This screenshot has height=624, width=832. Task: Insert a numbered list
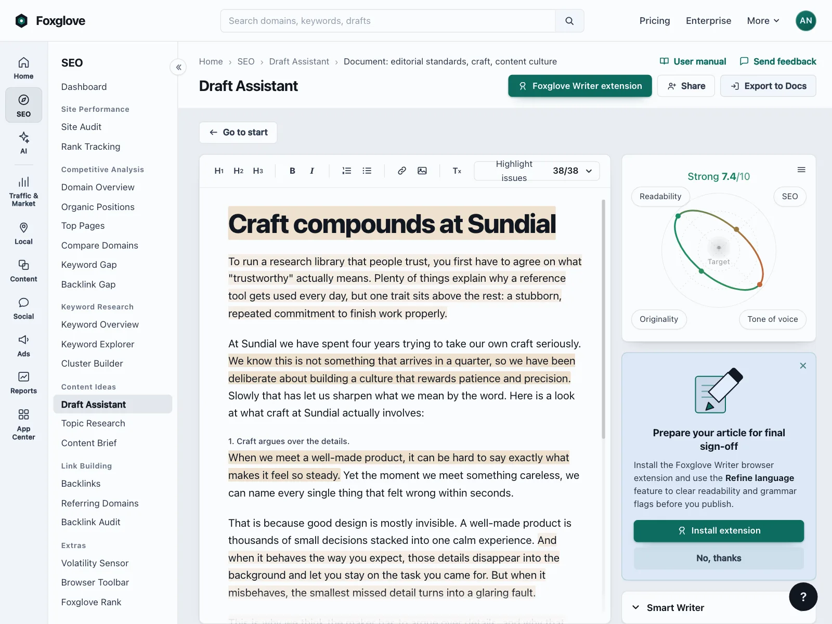347,171
